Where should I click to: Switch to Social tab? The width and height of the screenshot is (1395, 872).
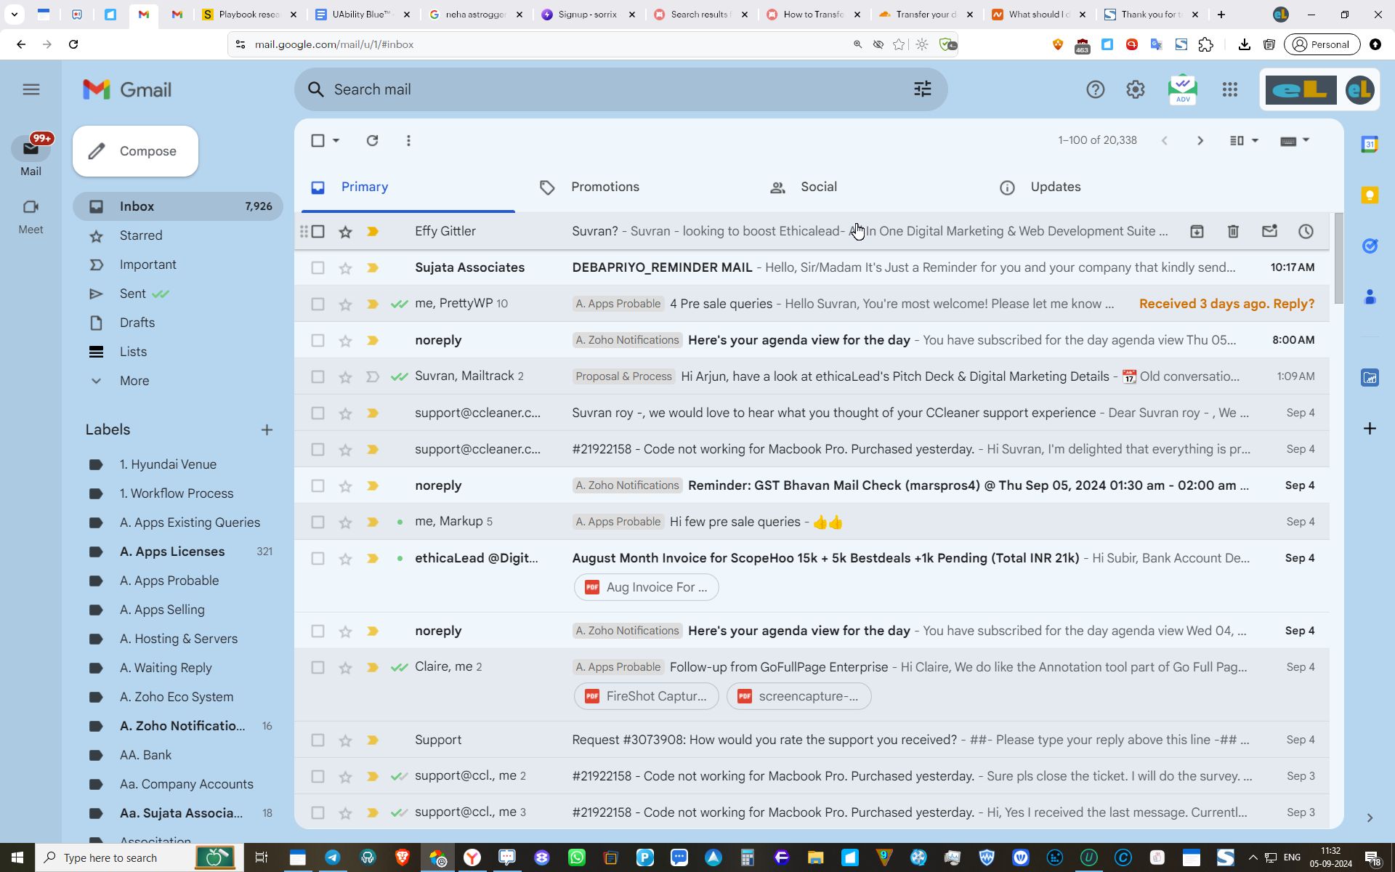(818, 187)
